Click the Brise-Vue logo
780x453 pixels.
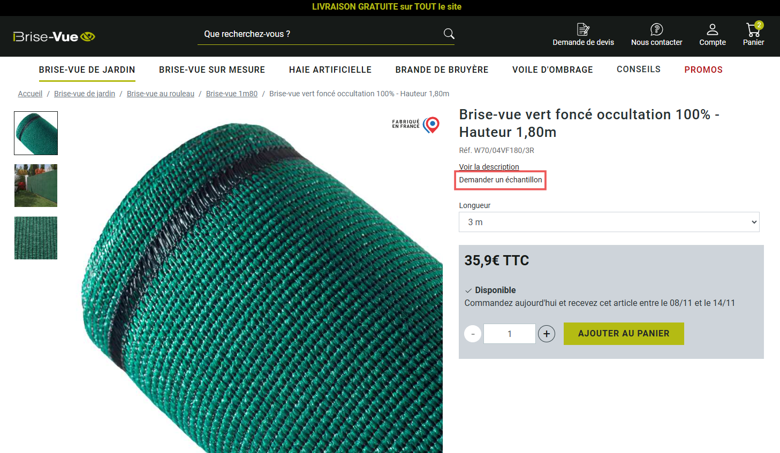[x=54, y=36]
